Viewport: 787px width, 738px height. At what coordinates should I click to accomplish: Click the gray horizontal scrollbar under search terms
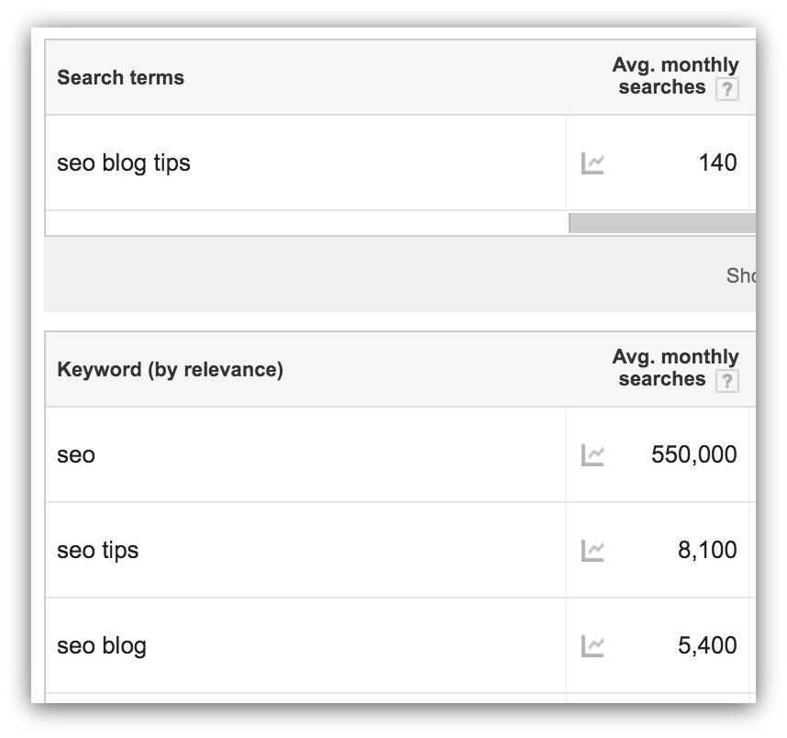tap(662, 223)
